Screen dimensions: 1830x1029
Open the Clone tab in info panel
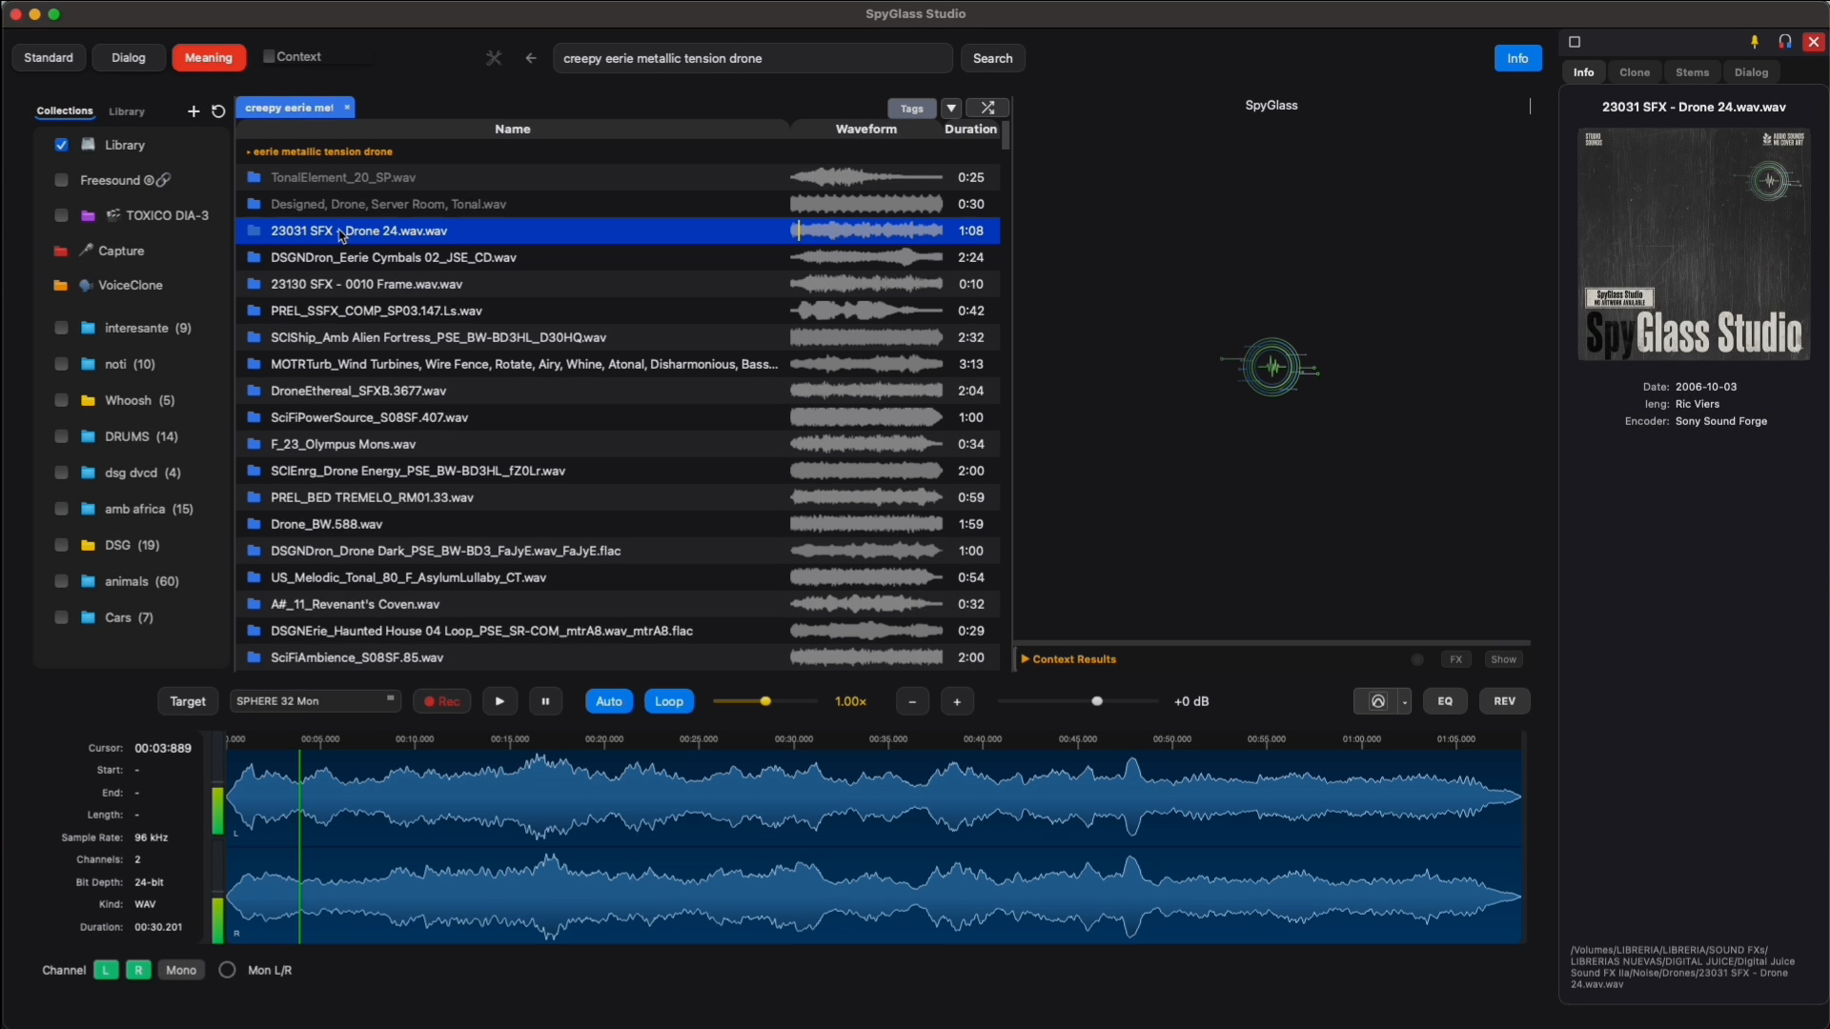click(1635, 72)
